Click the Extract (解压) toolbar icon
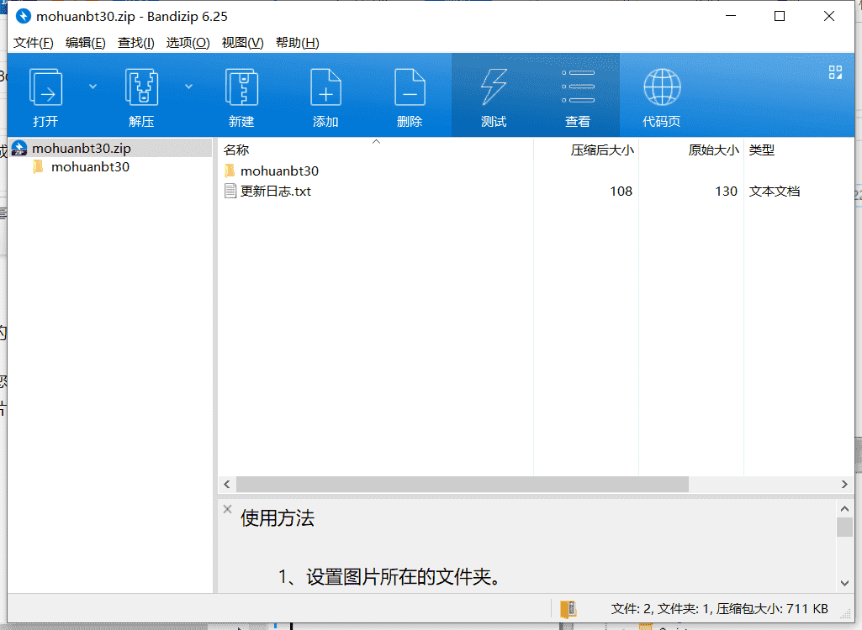Image resolution: width=862 pixels, height=630 pixels. tap(141, 87)
